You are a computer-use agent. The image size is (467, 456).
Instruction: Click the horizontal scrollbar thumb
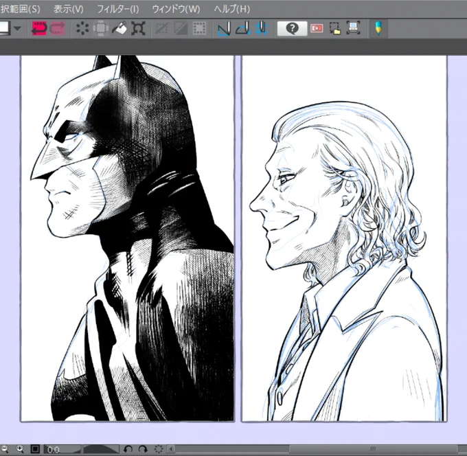click(373, 449)
